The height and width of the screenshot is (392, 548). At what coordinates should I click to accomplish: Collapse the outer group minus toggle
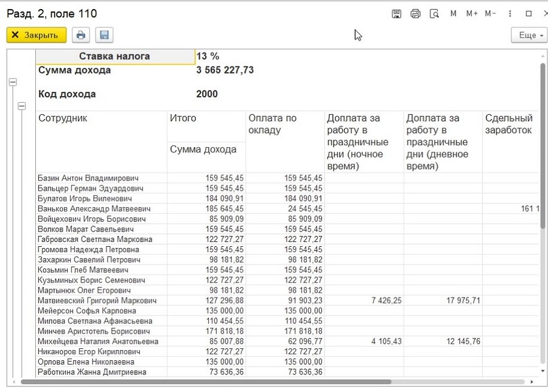(13, 82)
